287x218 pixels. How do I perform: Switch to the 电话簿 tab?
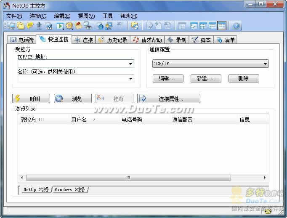tap(21, 40)
